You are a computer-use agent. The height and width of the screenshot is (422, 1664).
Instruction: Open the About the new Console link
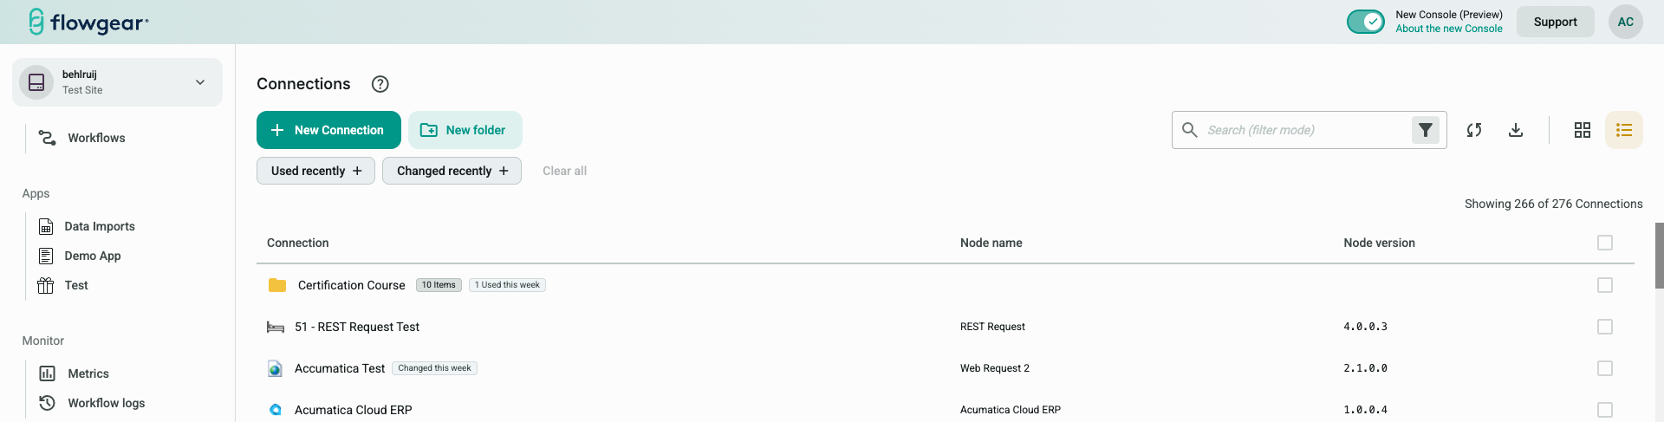pos(1448,29)
